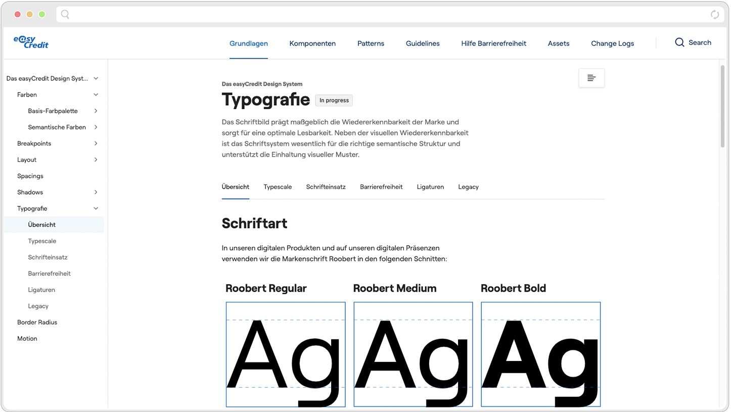Viewport: 731px width, 412px height.
Task: Open the Komponenten navigation menu
Action: pyautogui.click(x=312, y=43)
